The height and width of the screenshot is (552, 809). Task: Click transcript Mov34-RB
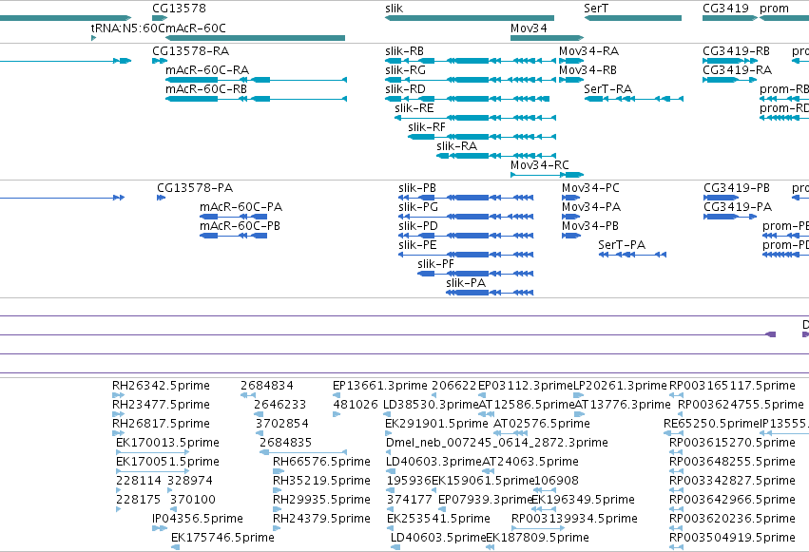571,80
